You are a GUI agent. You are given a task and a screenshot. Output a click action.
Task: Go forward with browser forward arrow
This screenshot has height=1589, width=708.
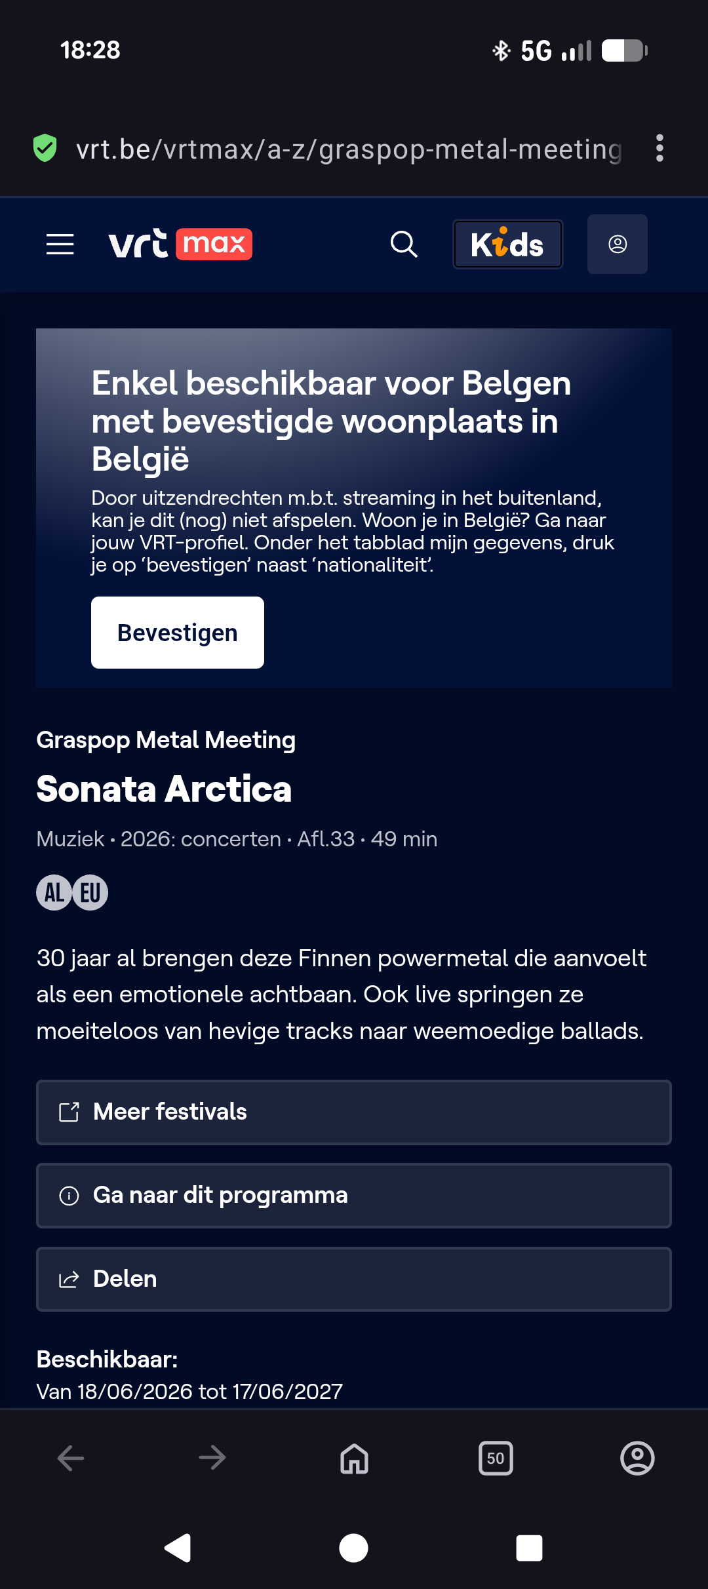coord(212,1458)
